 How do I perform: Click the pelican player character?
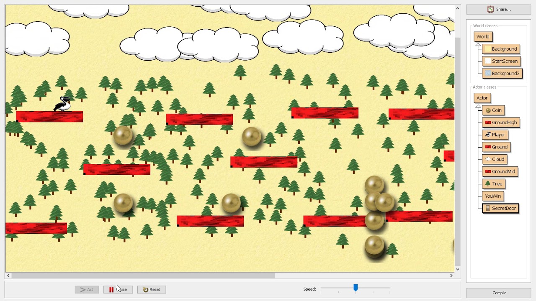click(62, 104)
